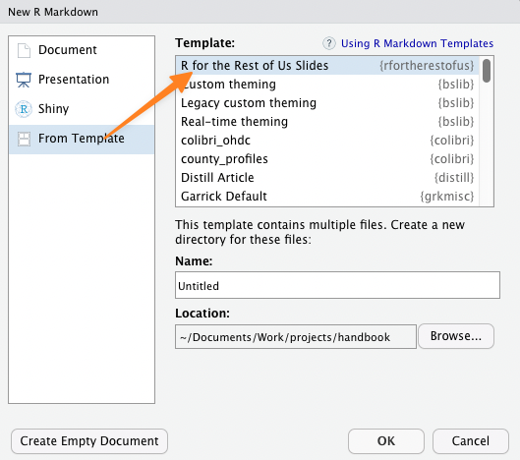This screenshot has height=460, width=520.
Task: Click the Browse... button
Action: point(456,336)
